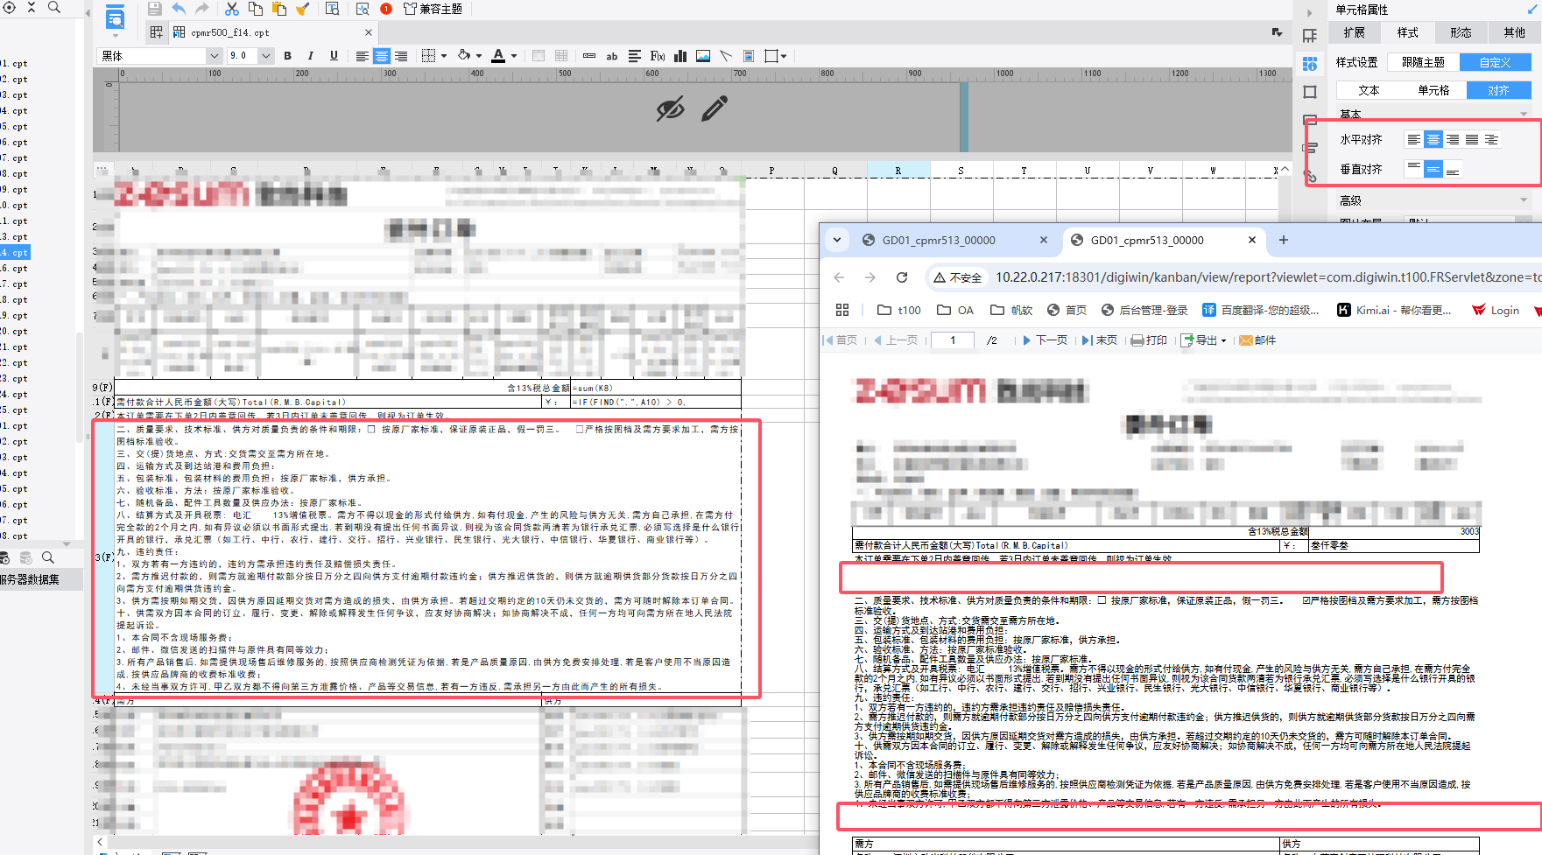The image size is (1542, 855).
Task: Toggle the crossed-eye visibility icon
Action: (671, 109)
